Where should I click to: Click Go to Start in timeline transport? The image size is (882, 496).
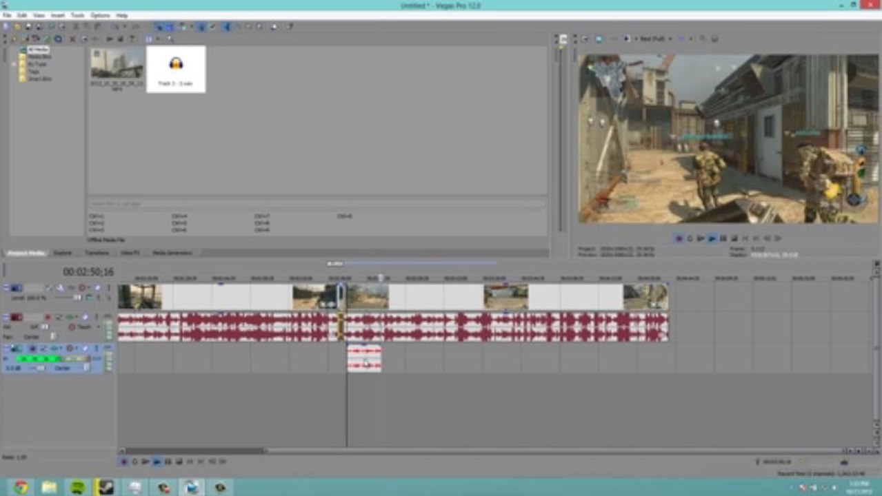(190, 462)
